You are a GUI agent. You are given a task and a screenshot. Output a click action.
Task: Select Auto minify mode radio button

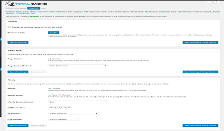50,95
